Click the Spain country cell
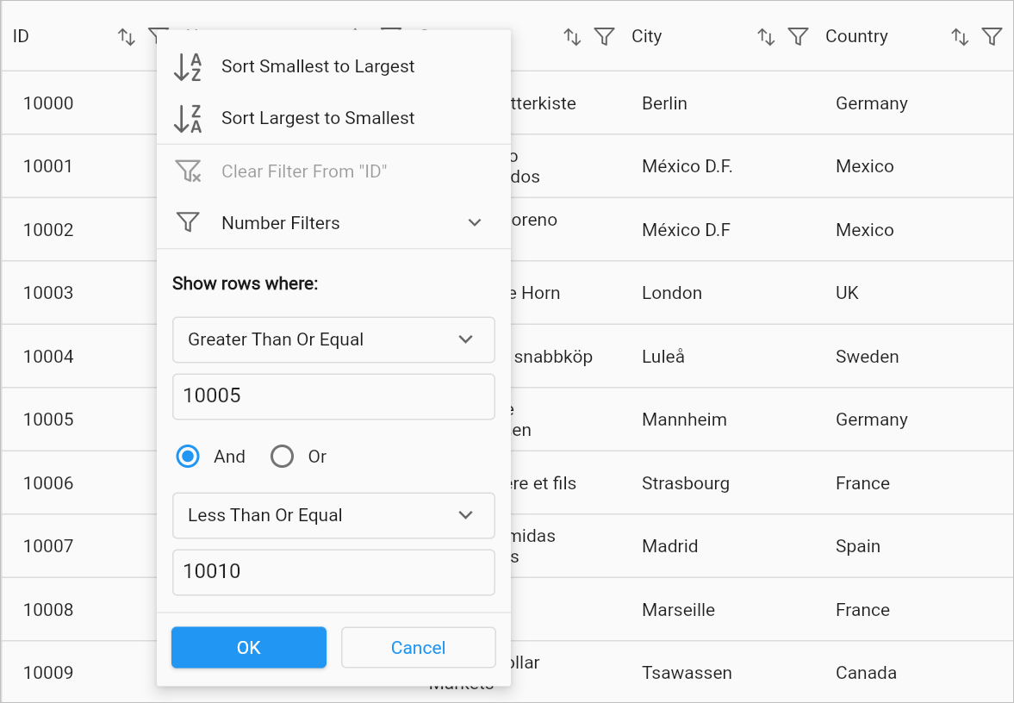Screen dimensions: 1014x703 pyautogui.click(x=857, y=546)
